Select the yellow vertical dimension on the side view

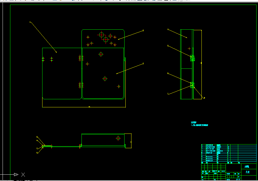[201, 64]
